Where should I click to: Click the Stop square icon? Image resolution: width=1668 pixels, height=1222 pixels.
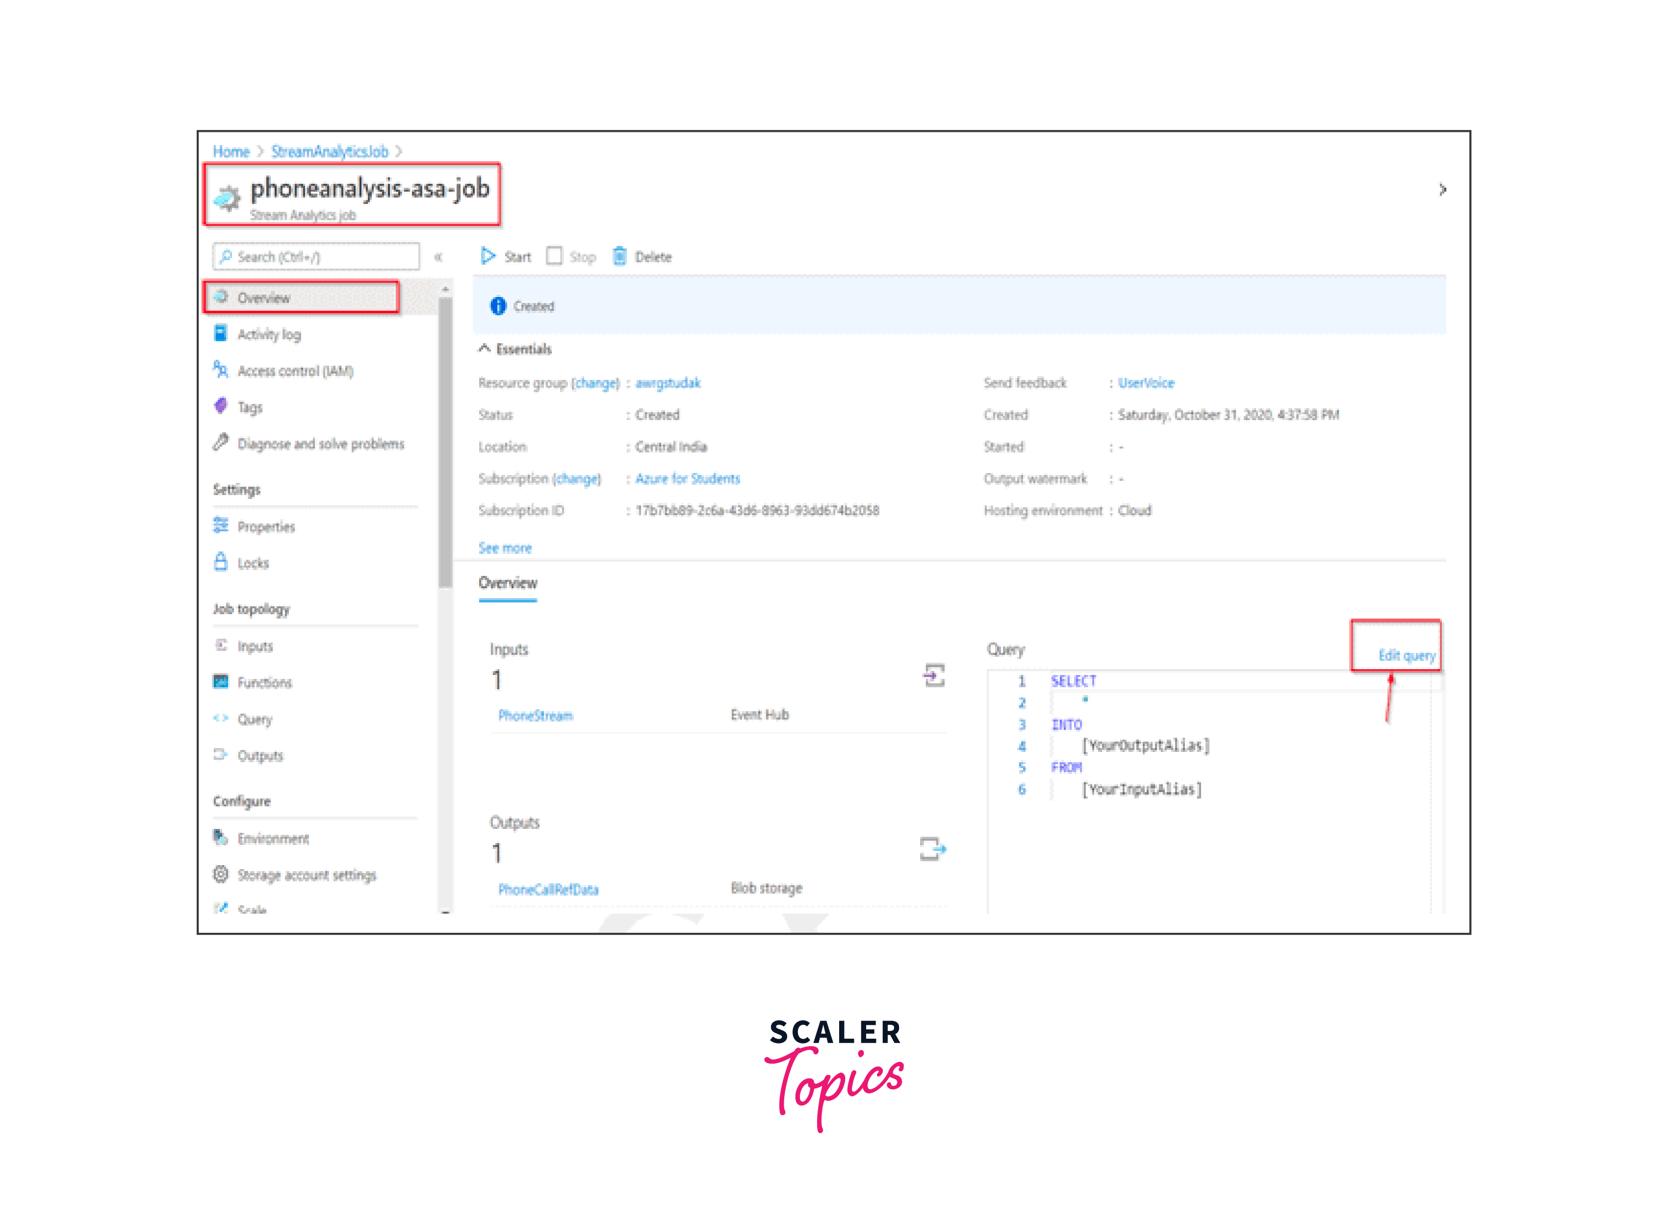click(x=554, y=256)
